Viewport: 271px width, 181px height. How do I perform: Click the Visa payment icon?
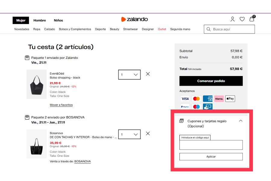tap(185, 99)
